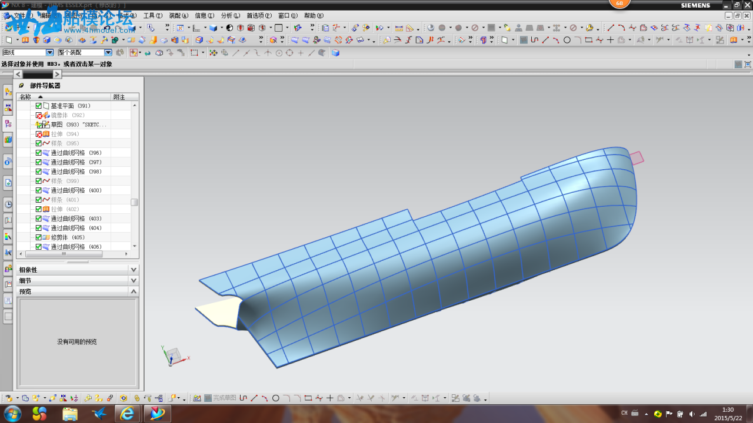Click the Profile curve tool

tap(534, 40)
